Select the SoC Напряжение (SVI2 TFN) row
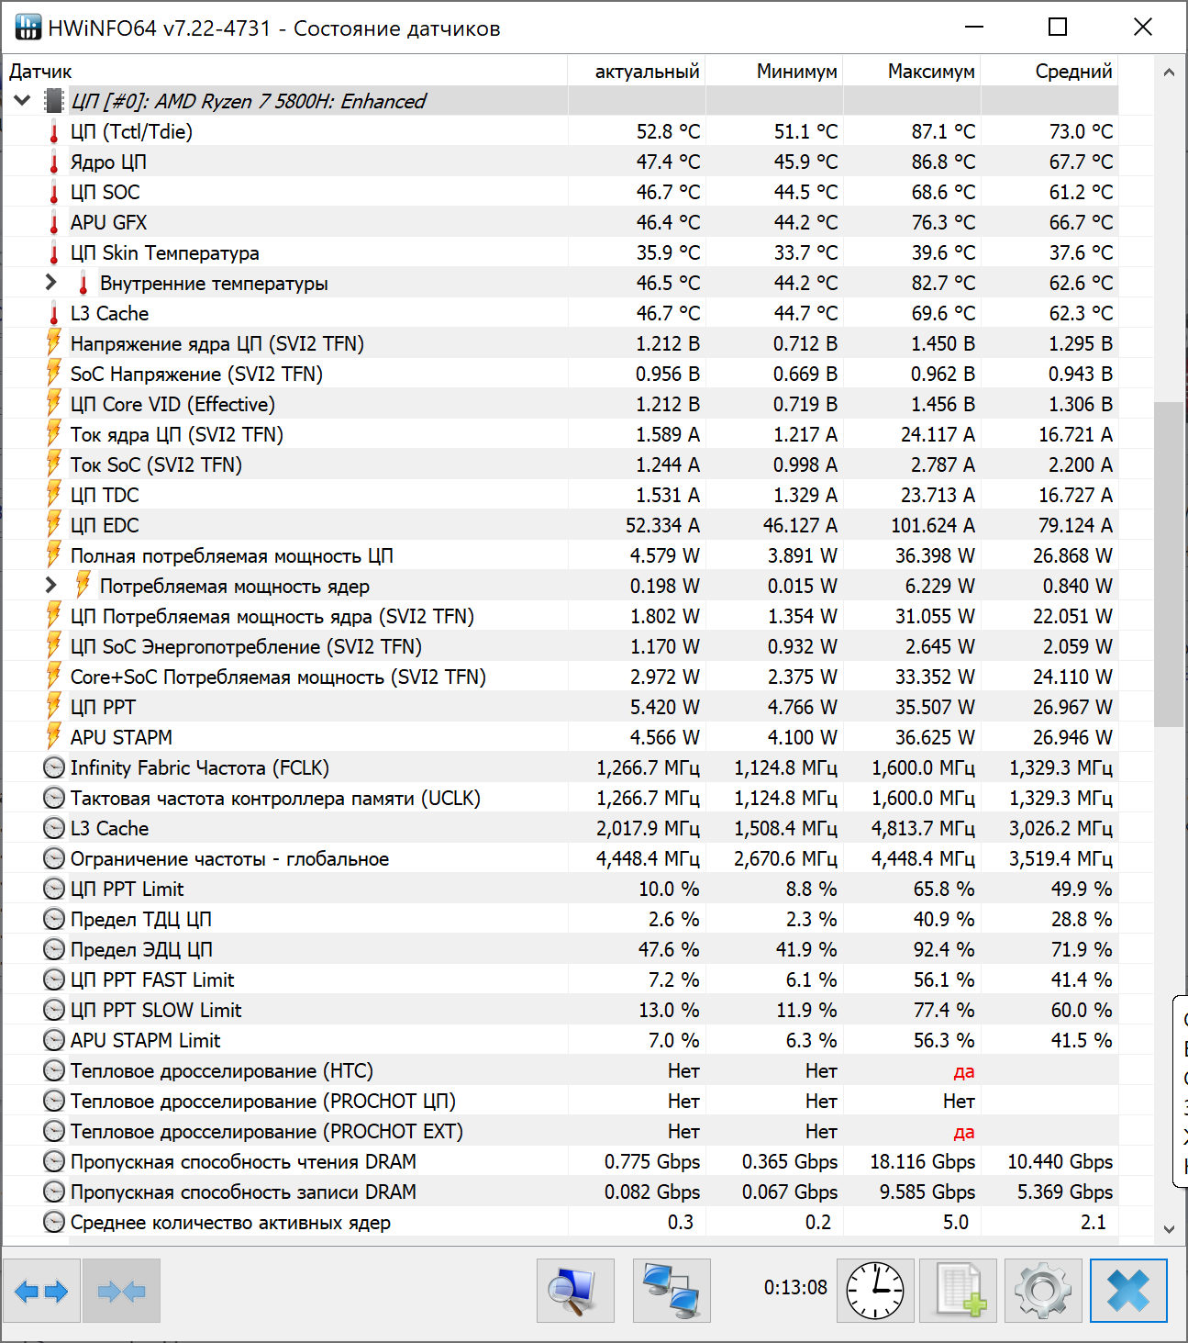Image resolution: width=1188 pixels, height=1343 pixels. (x=561, y=374)
